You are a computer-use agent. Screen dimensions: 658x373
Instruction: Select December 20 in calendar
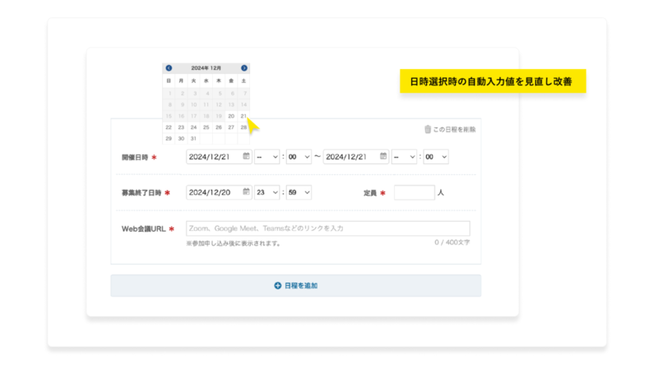(231, 116)
